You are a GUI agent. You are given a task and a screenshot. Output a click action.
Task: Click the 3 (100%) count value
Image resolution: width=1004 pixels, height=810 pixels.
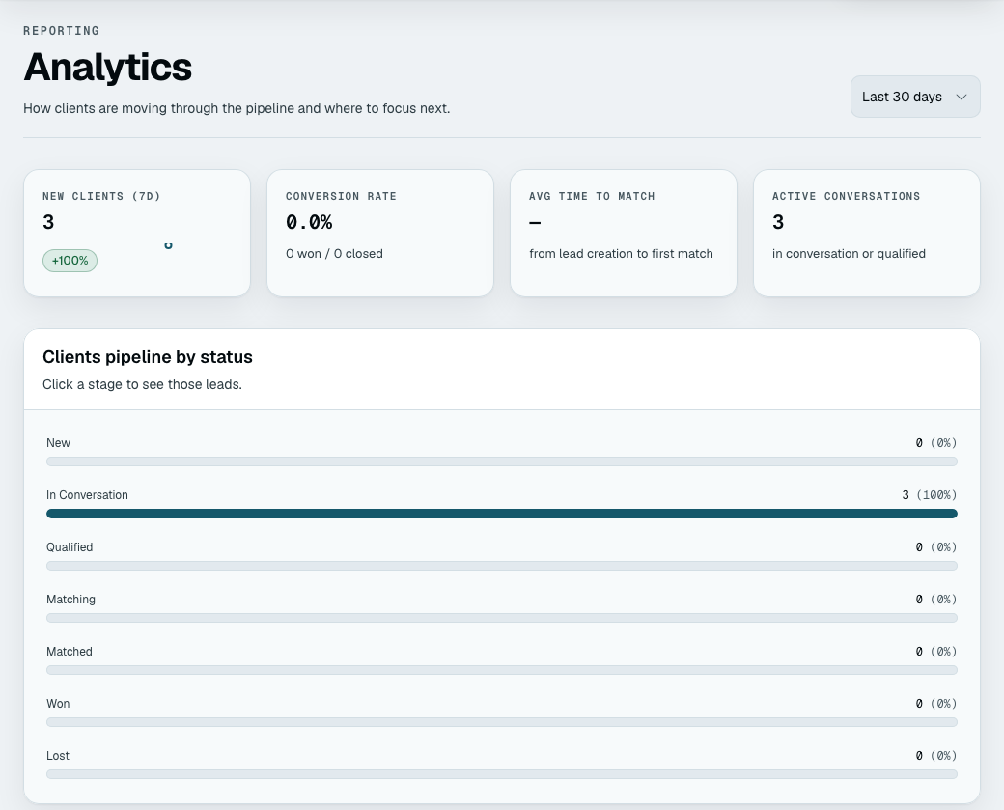click(929, 495)
